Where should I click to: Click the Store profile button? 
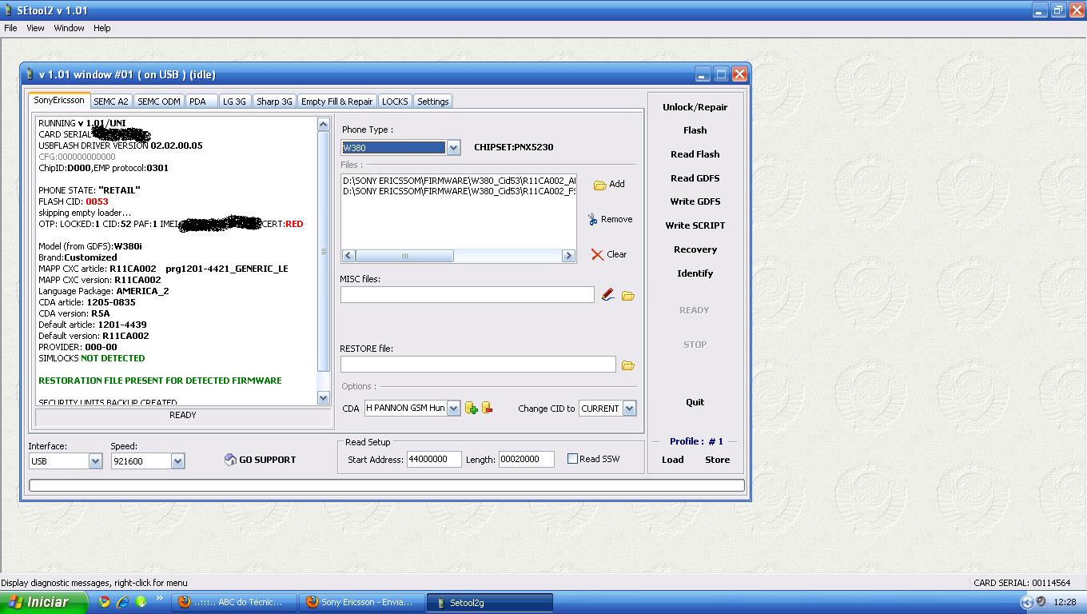717,460
